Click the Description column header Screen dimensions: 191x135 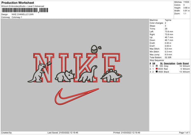(169, 63)
